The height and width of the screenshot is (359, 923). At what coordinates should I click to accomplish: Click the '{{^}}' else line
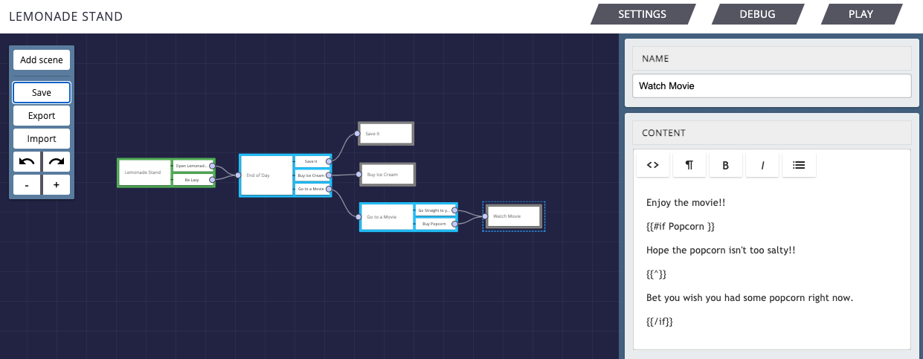[657, 274]
